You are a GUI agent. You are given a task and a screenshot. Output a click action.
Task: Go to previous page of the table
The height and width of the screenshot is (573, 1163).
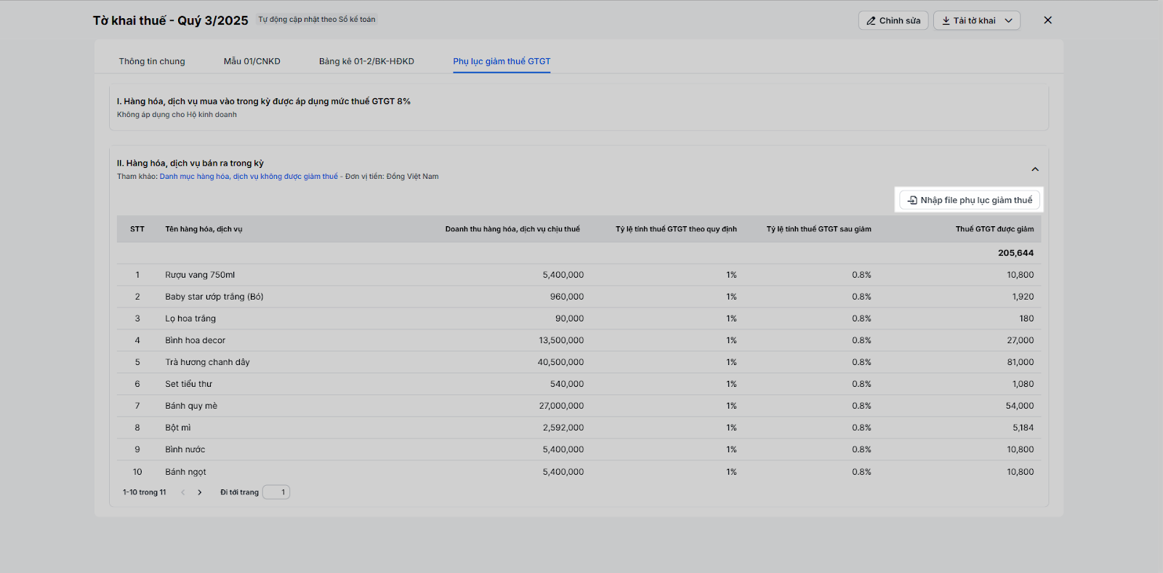tap(183, 492)
